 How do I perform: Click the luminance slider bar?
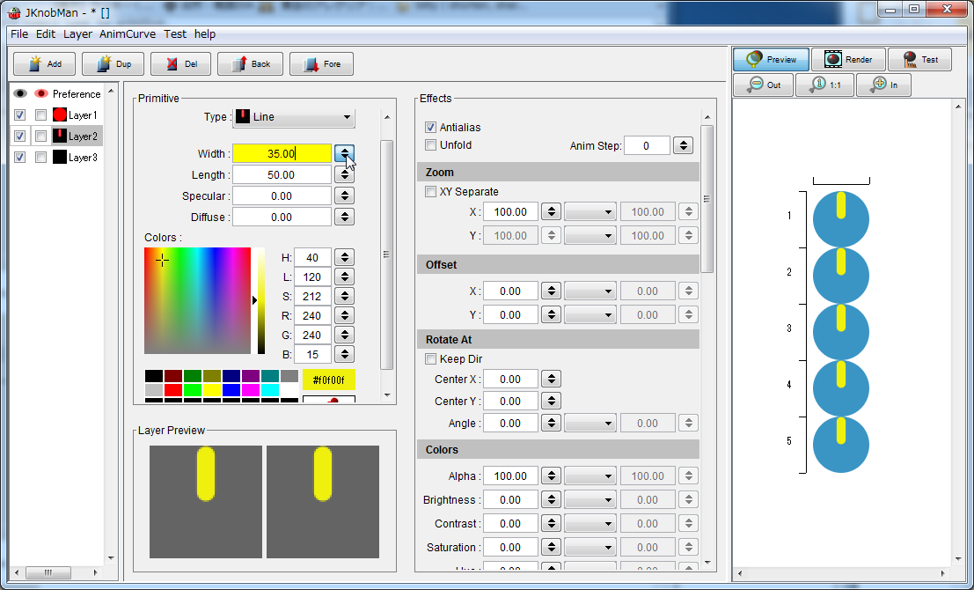(x=261, y=301)
